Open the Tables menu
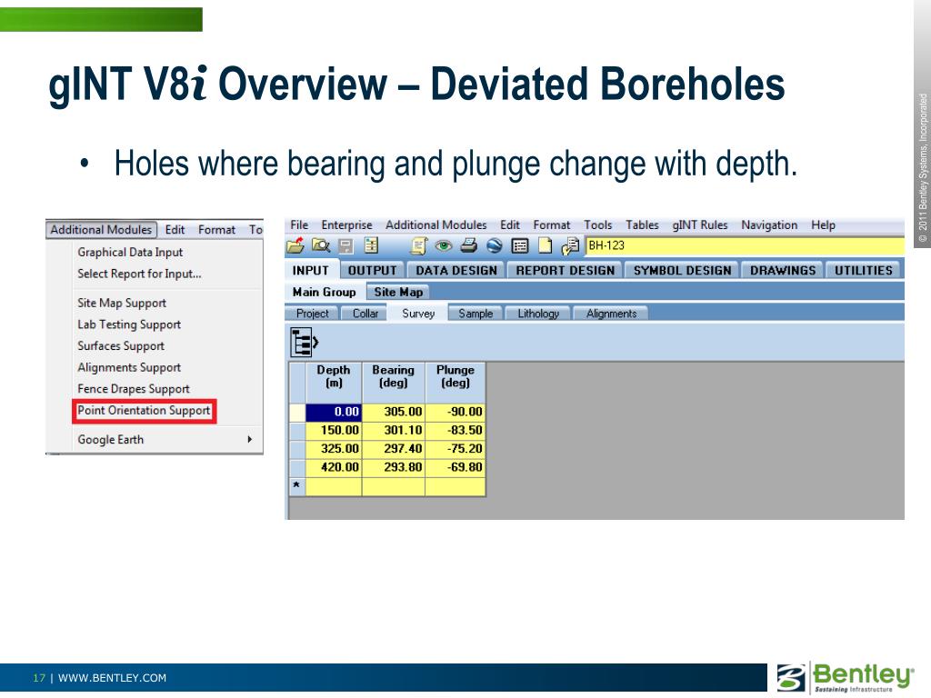 [x=643, y=225]
